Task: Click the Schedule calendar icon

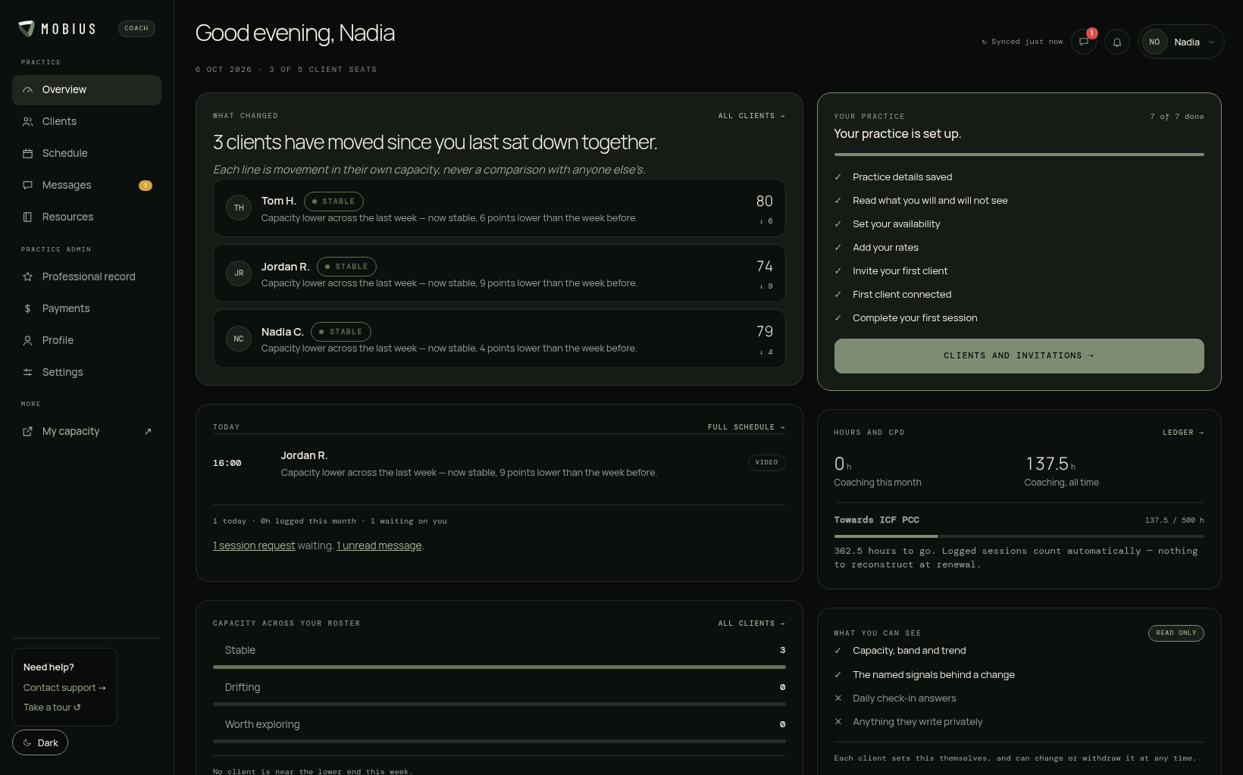Action: coord(28,154)
